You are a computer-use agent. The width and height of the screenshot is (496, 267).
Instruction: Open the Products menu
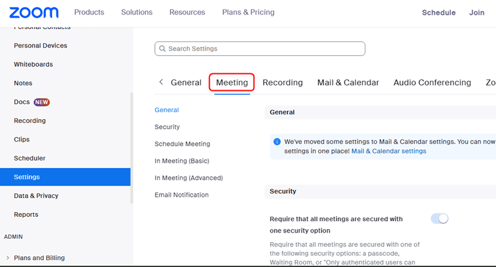coord(89,13)
